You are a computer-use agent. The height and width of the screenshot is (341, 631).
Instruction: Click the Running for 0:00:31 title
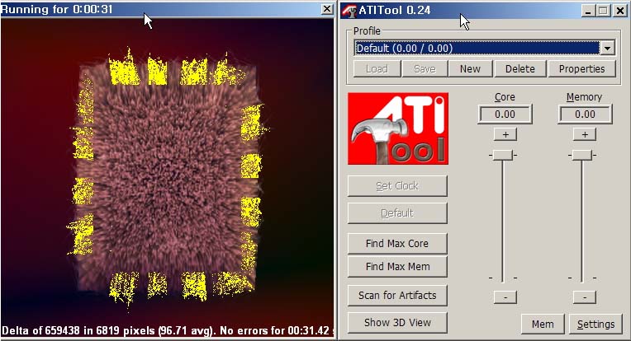[x=57, y=9]
